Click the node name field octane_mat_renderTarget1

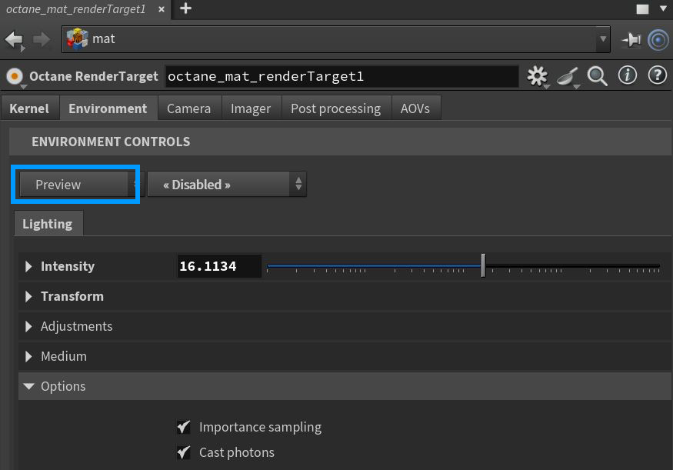341,76
